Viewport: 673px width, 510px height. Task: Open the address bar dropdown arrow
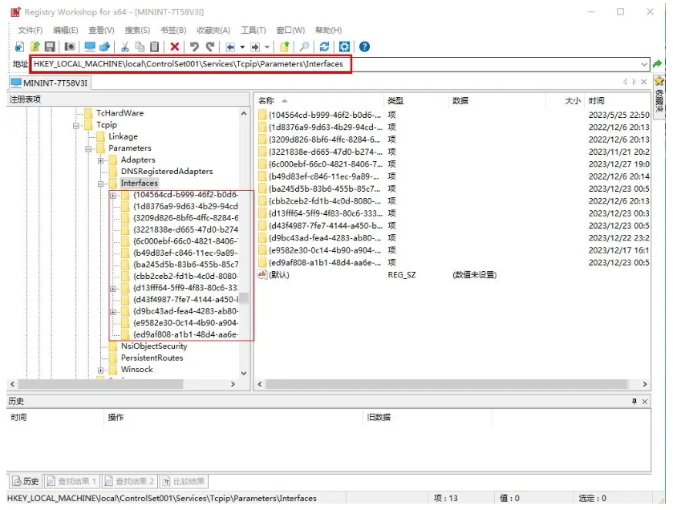tap(644, 64)
